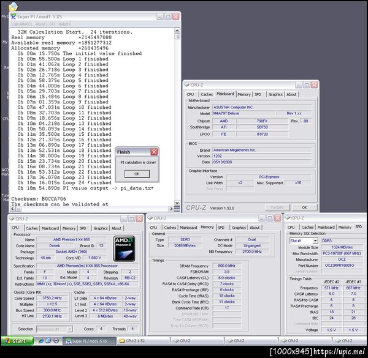The image size is (368, 358).
Task: Click the DRAM Frequency value 800.0 MHz
Action: point(227,266)
